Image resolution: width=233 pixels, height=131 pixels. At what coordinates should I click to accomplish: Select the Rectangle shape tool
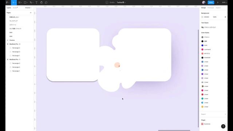click(25, 3)
